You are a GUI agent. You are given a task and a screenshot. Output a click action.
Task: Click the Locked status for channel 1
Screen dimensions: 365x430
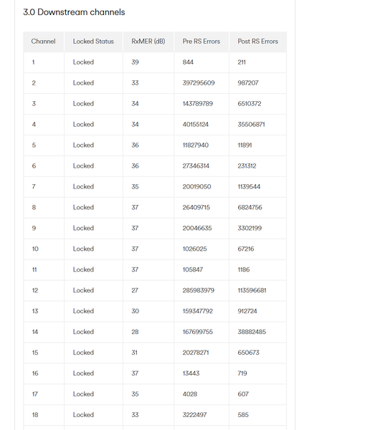point(83,62)
